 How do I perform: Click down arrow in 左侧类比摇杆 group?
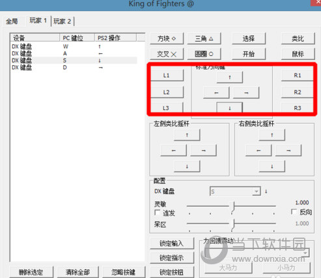click(187, 167)
